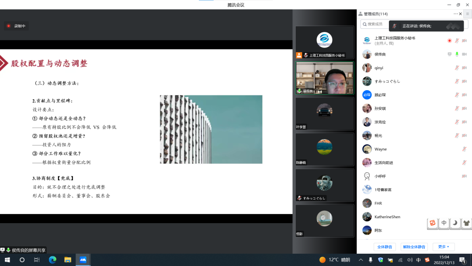Viewport: 472px width, 266px height.
Task: Select 侯传良 in the member list
Action: [x=414, y=54]
